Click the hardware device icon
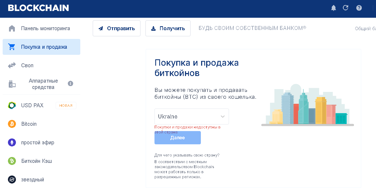Screen dimensions: 376x188 click(12, 84)
